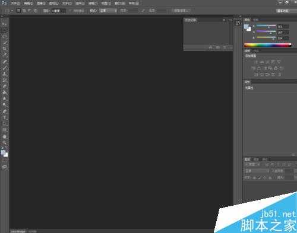Create new document from state in History
297x233 pixels.
pos(210,47)
